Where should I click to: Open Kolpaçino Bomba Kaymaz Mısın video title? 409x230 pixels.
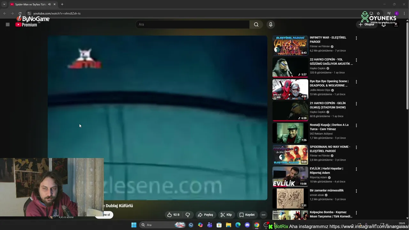(x=331, y=214)
